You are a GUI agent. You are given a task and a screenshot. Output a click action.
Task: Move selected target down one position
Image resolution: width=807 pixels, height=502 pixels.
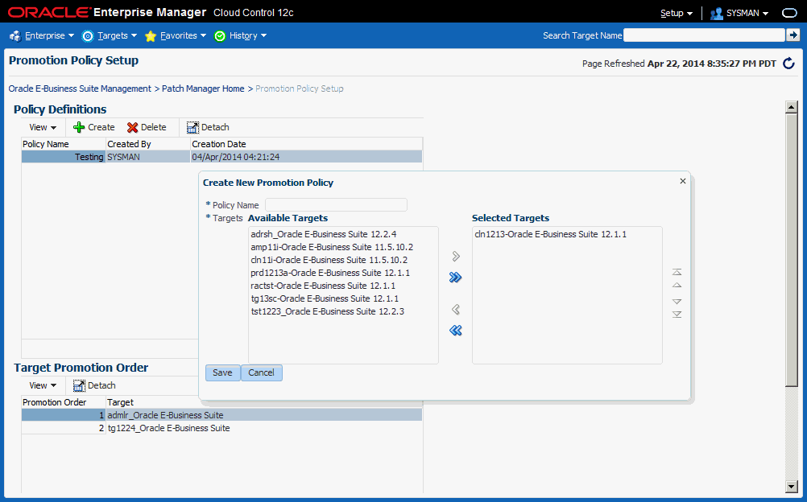(x=677, y=302)
